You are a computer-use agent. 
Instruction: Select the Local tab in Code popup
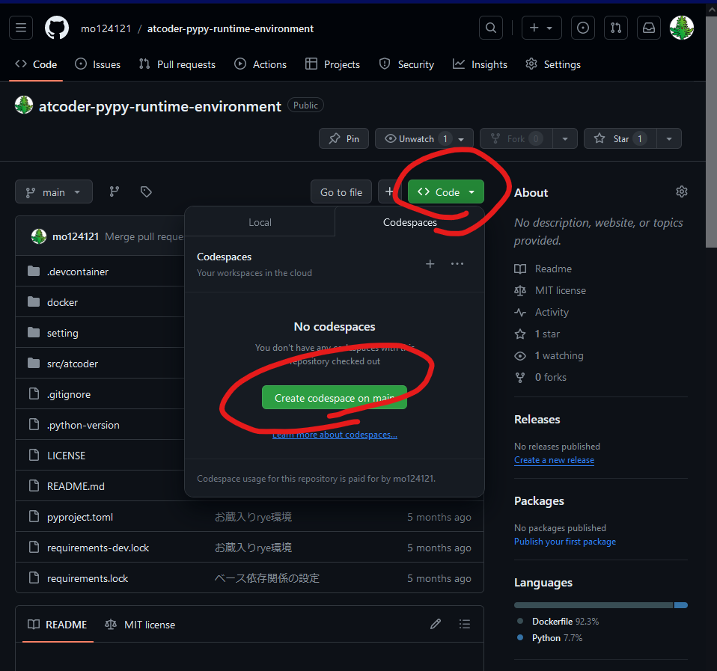260,222
